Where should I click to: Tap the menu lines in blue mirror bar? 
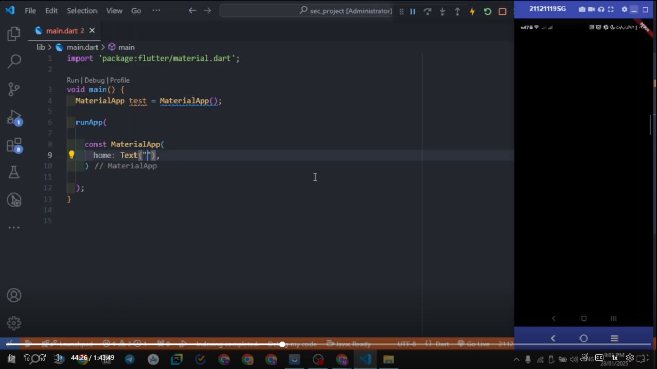[614, 338]
